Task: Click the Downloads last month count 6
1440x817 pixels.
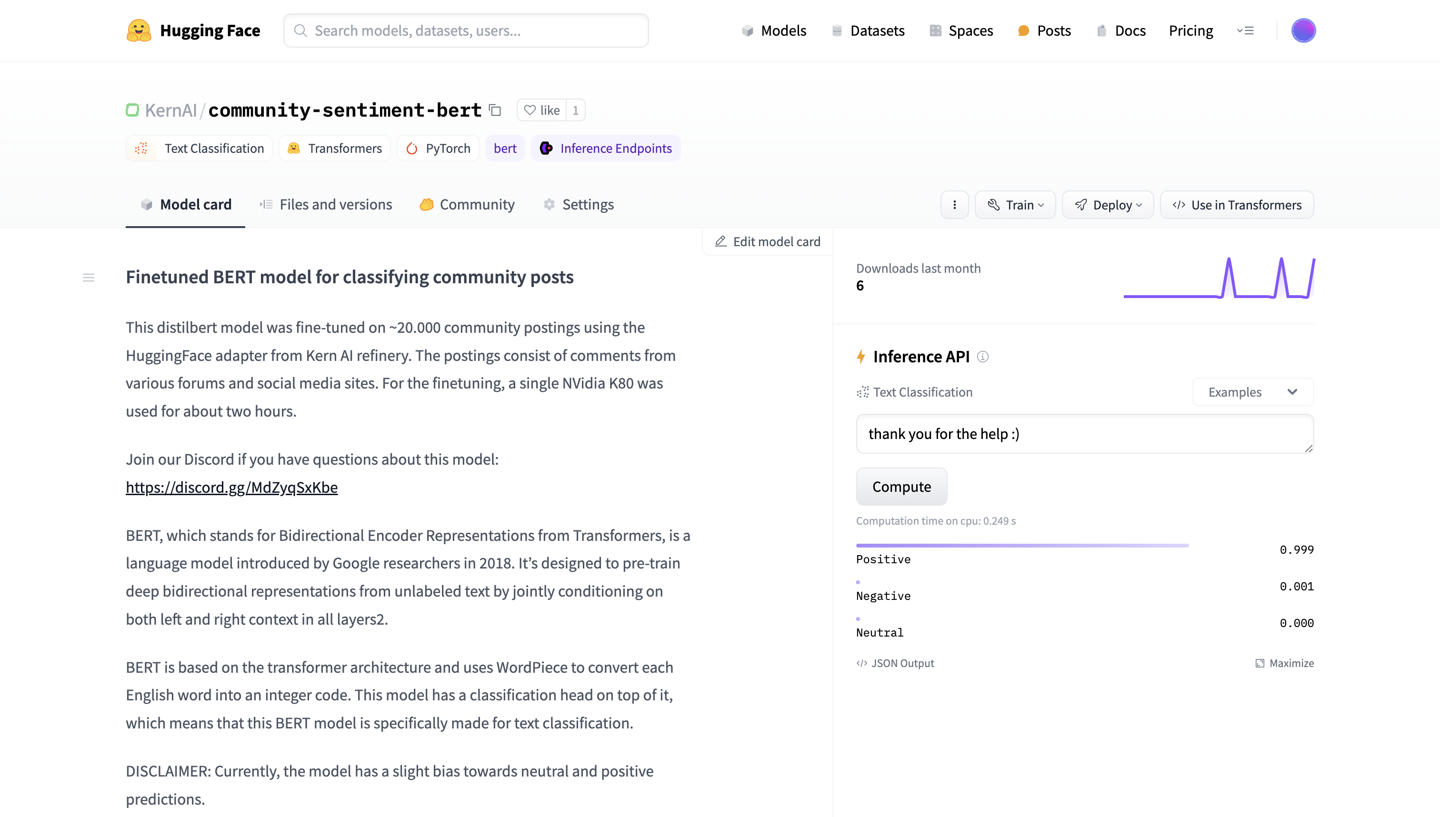Action: [860, 286]
